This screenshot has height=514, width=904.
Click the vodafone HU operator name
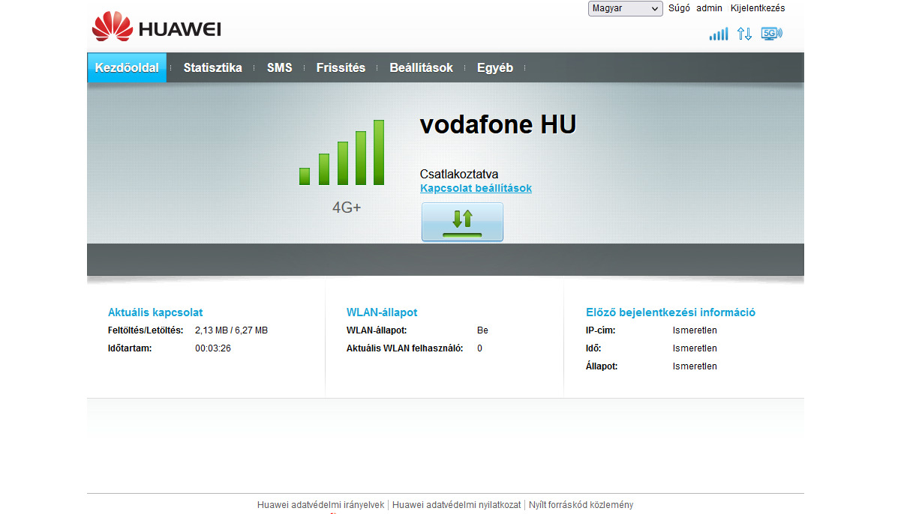tap(498, 124)
